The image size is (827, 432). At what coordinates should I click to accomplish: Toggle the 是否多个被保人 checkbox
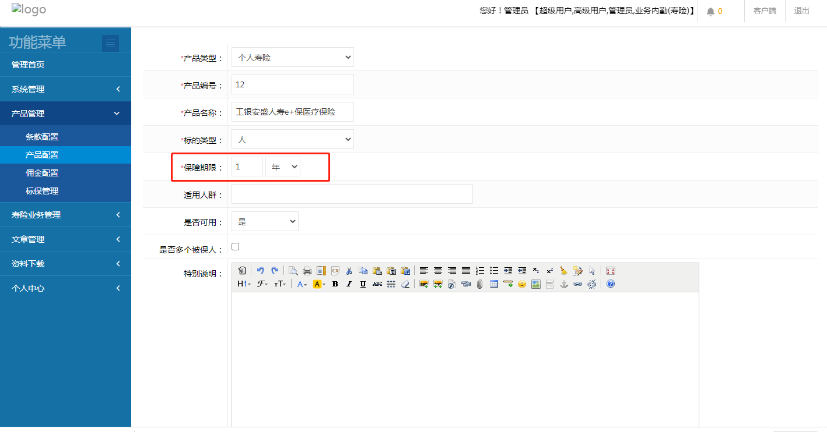pyautogui.click(x=236, y=247)
